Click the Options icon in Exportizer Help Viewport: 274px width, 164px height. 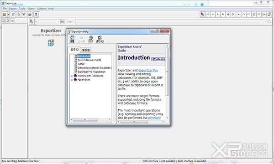click(x=100, y=39)
